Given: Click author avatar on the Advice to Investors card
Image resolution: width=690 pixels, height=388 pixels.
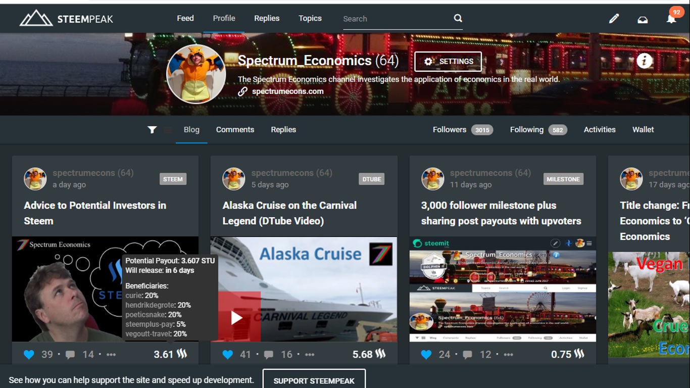Looking at the screenshot, I should 35,179.
